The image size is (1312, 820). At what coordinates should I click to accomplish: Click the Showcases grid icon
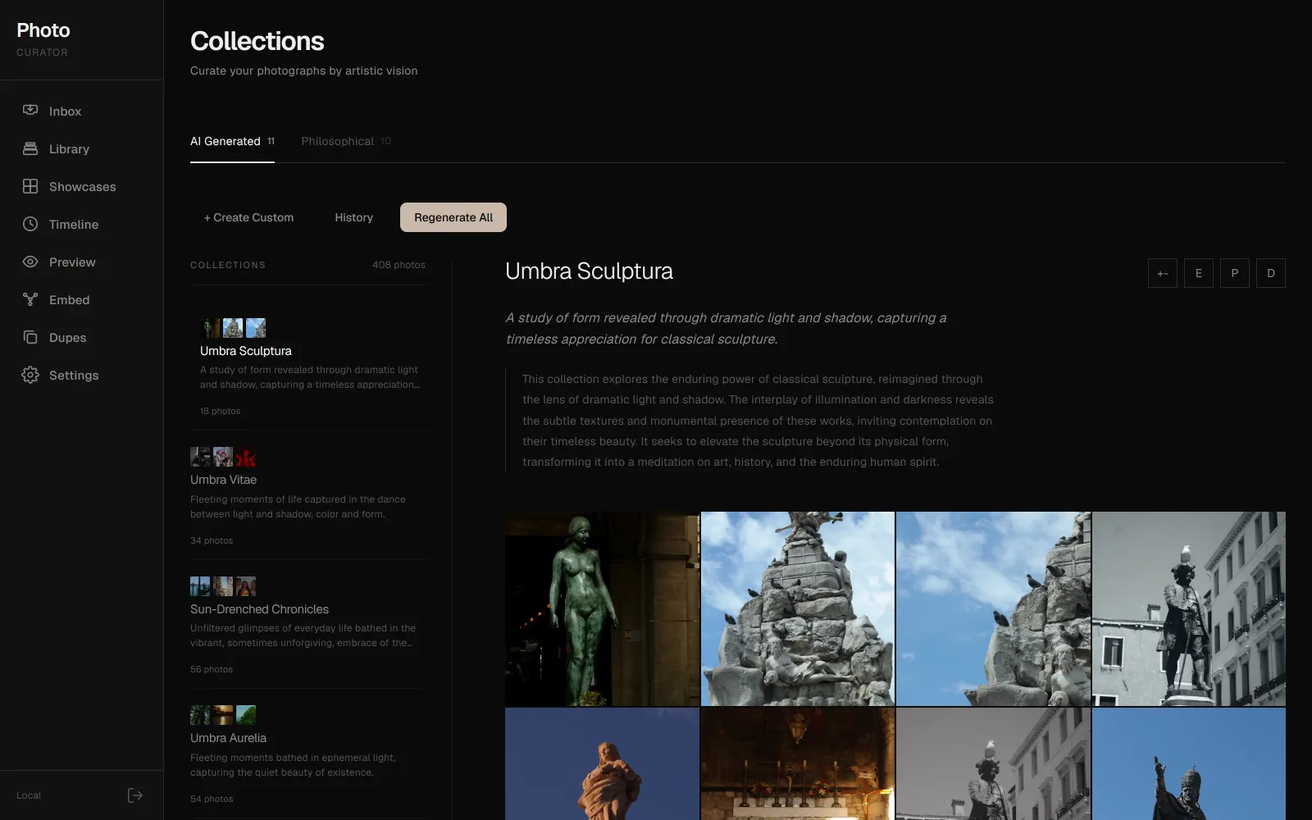coord(30,186)
